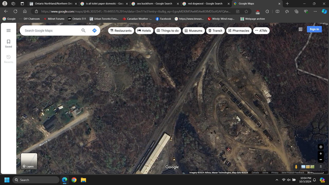Show hidden system tray icons
This screenshot has height=185, width=329.
click(277, 180)
